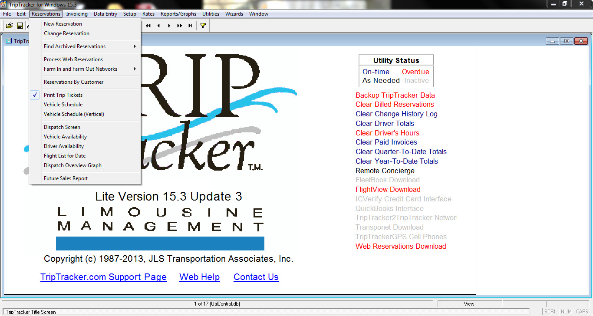Click the TripTracker child window icon
The image size is (593, 316).
9,41
